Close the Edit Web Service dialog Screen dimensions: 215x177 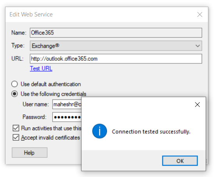pyautogui.click(x=200, y=14)
